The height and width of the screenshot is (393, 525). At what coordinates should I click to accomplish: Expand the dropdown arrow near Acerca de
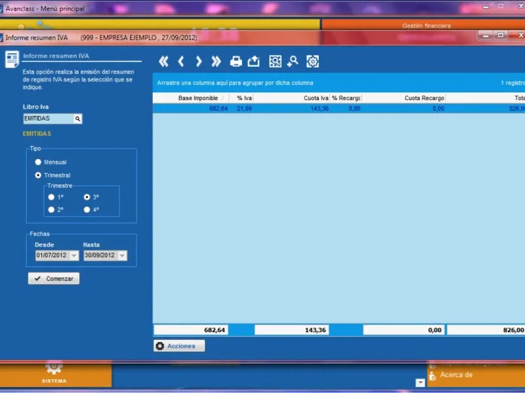coord(420,383)
